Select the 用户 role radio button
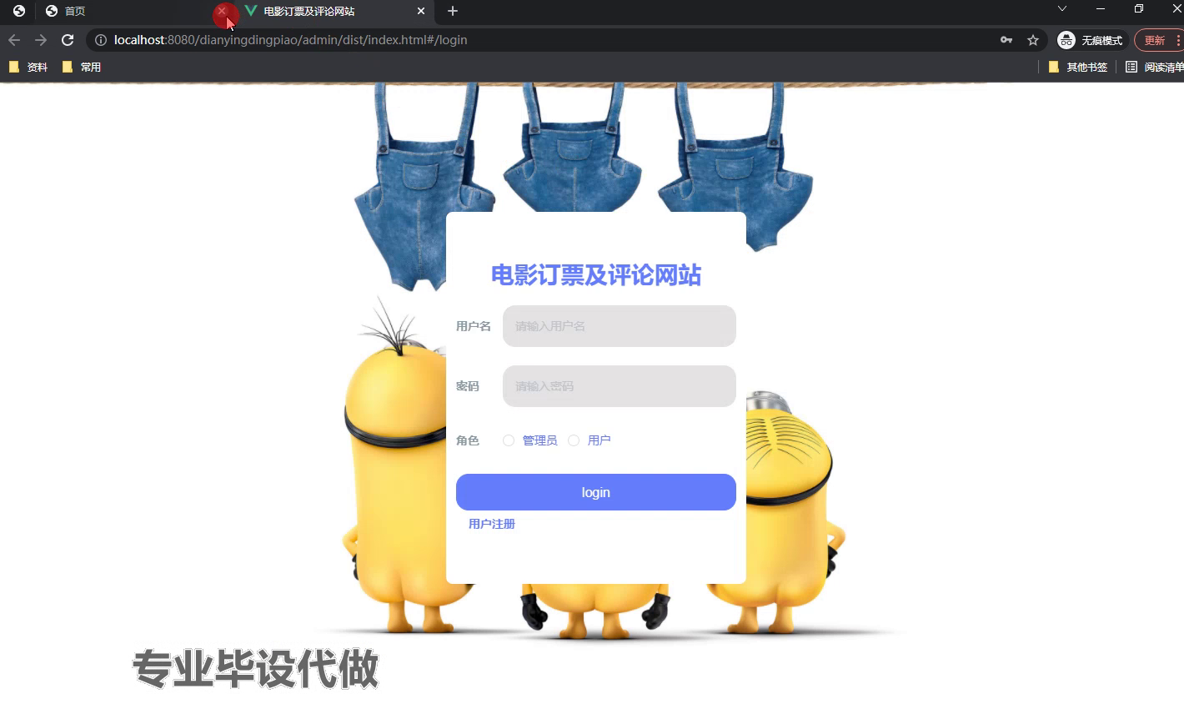Image resolution: width=1184 pixels, height=709 pixels. 574,440
